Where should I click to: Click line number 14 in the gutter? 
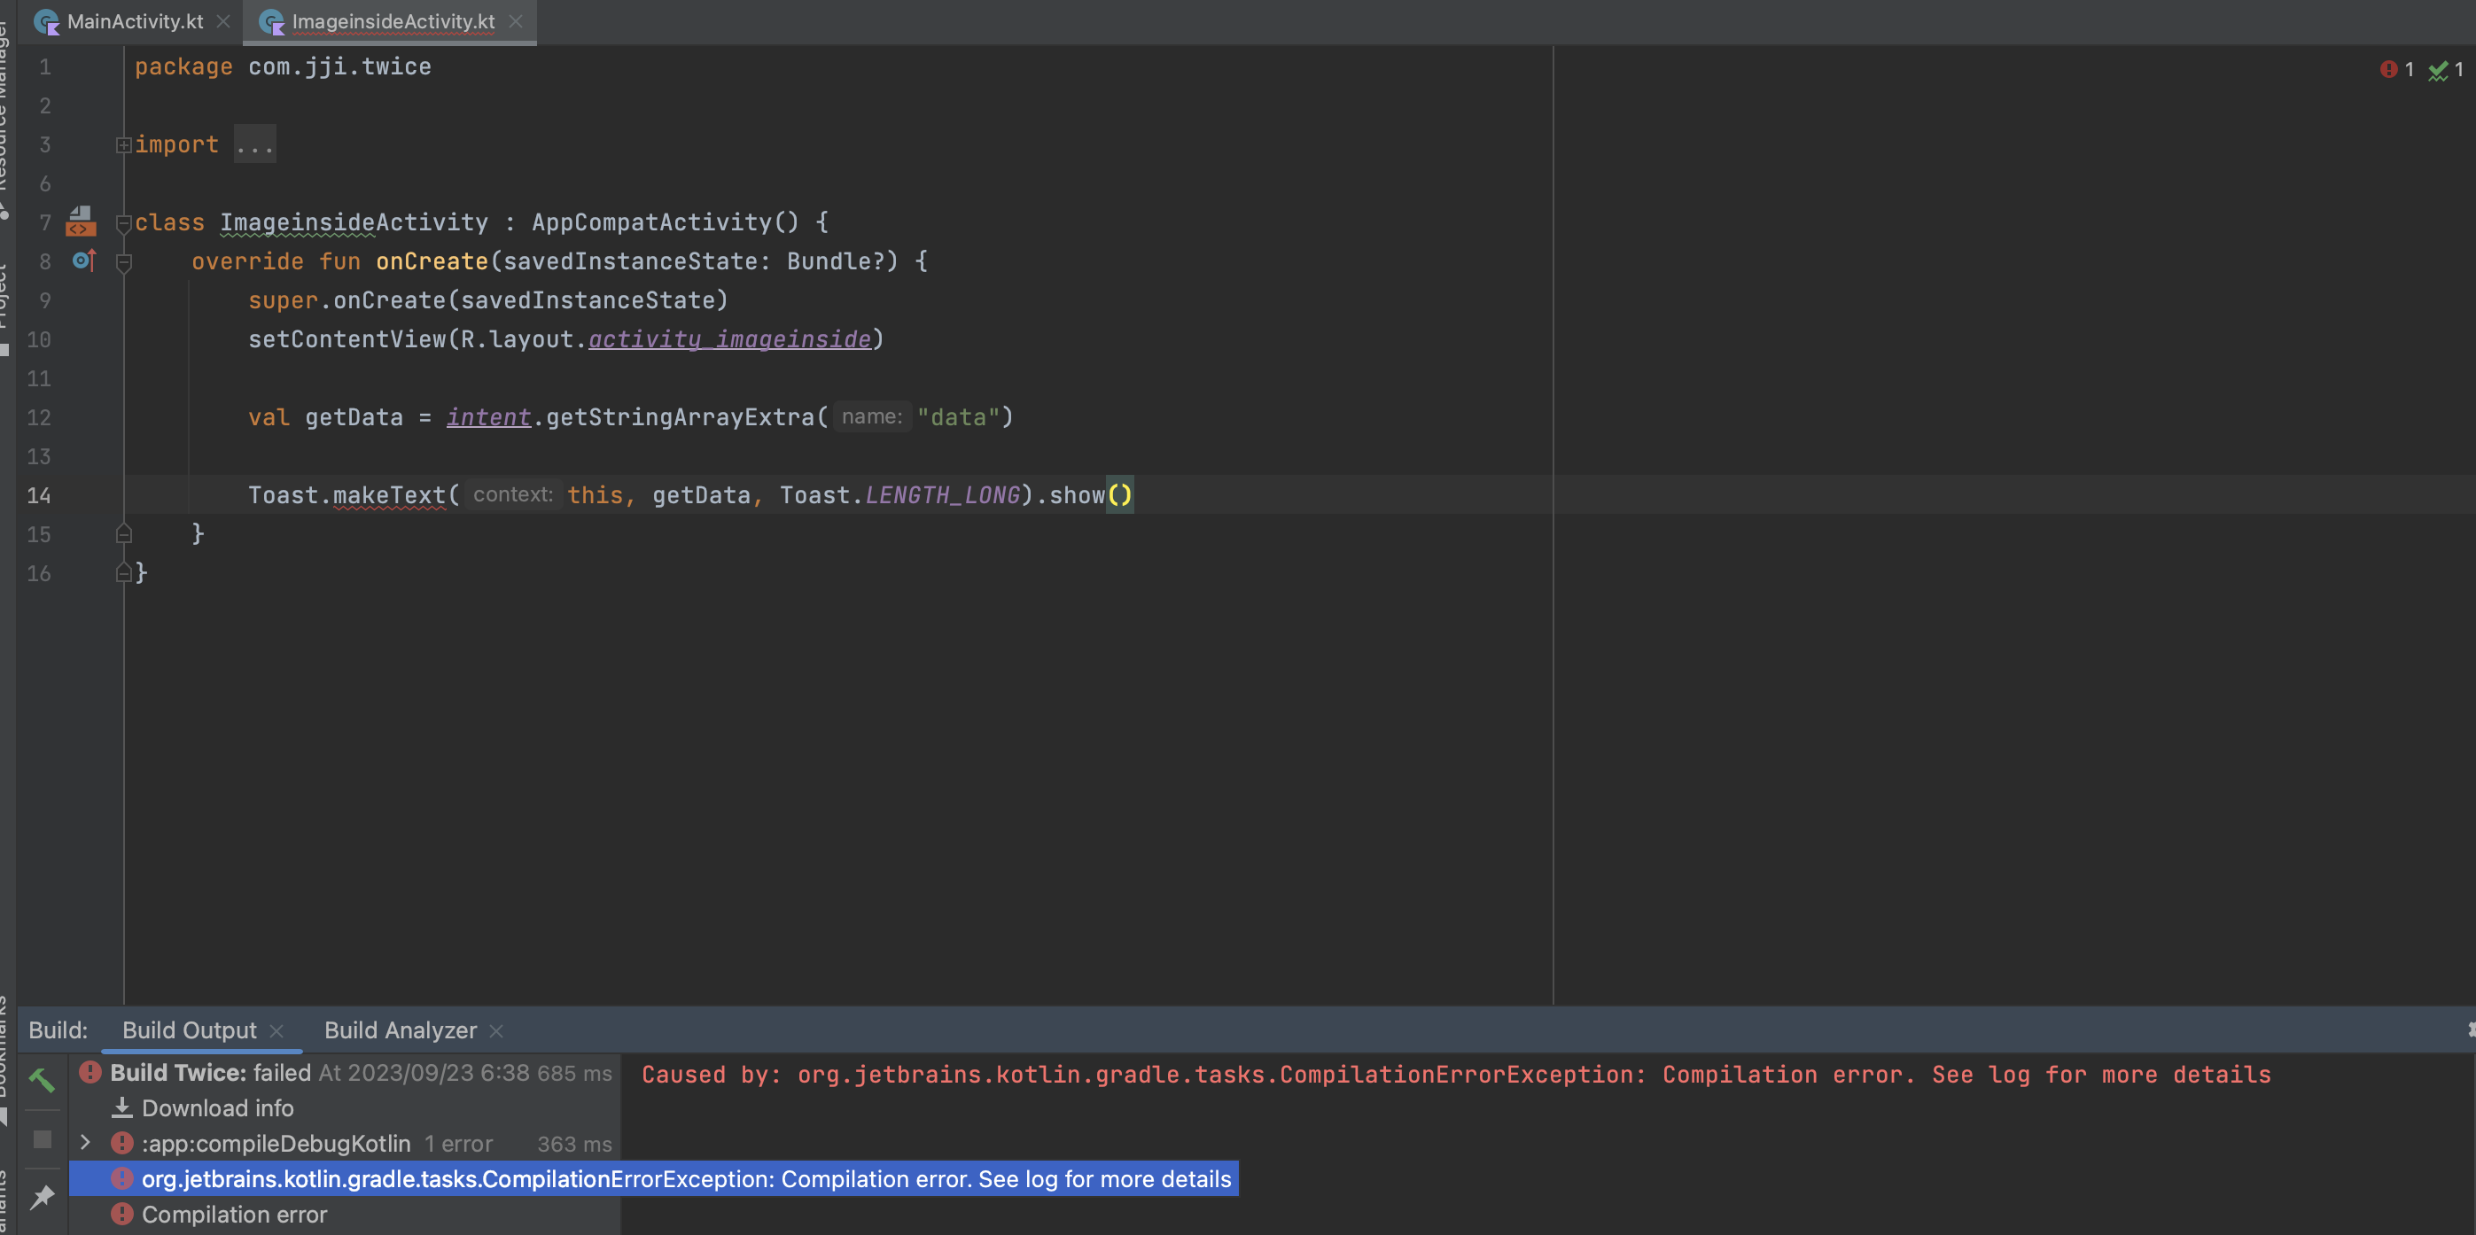38,496
